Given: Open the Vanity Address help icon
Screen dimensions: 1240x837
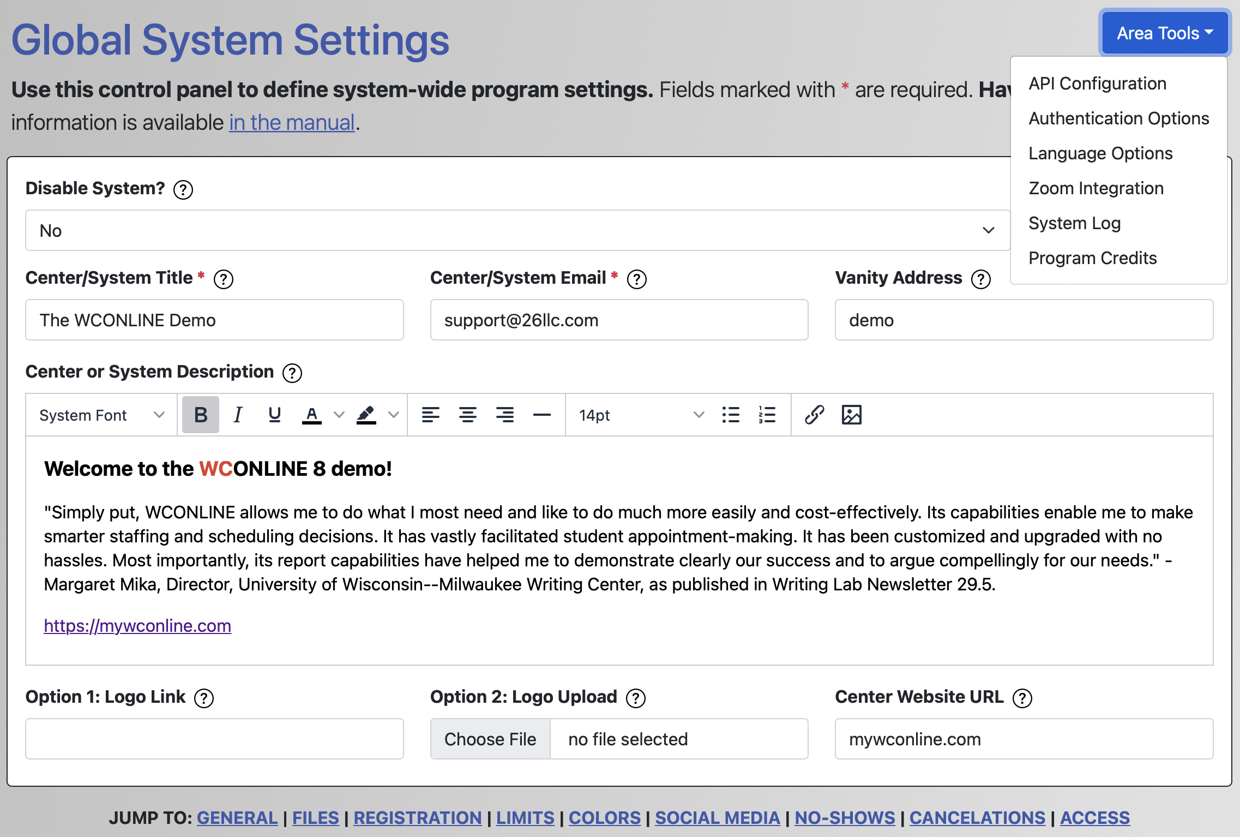Looking at the screenshot, I should [x=980, y=279].
